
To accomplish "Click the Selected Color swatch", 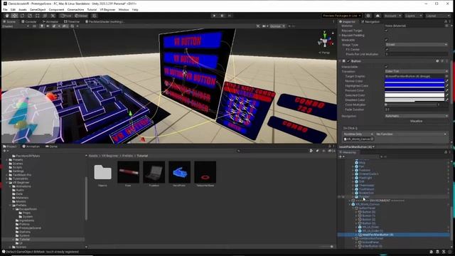I will click(414, 95).
